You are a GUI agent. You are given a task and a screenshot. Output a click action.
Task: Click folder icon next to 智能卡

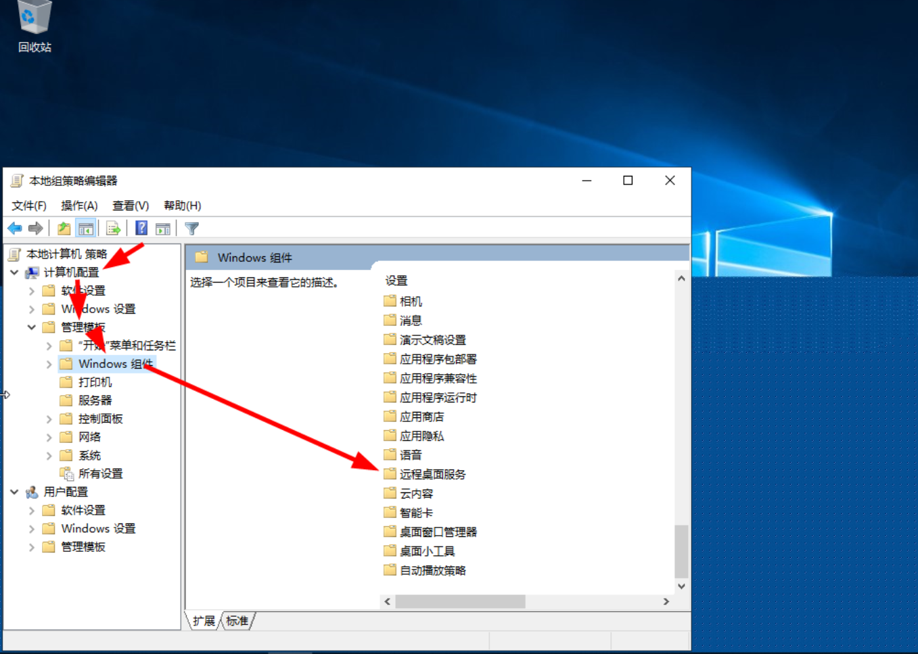[x=390, y=513]
